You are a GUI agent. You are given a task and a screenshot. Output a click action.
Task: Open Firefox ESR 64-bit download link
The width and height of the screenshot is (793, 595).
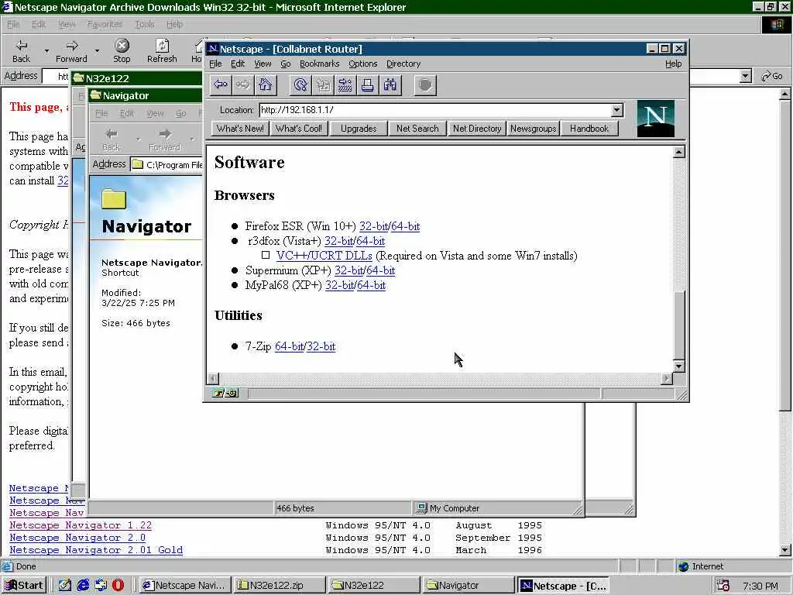tap(405, 226)
